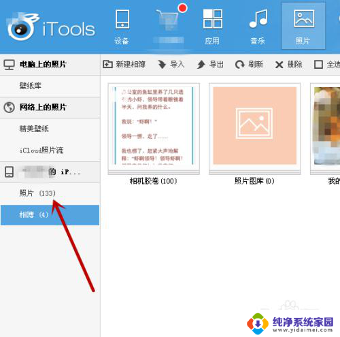Open 壁纸库 wallpaper library

(50, 86)
